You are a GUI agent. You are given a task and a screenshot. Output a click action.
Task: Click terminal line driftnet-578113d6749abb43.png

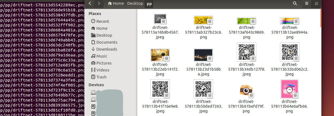[42, 40]
